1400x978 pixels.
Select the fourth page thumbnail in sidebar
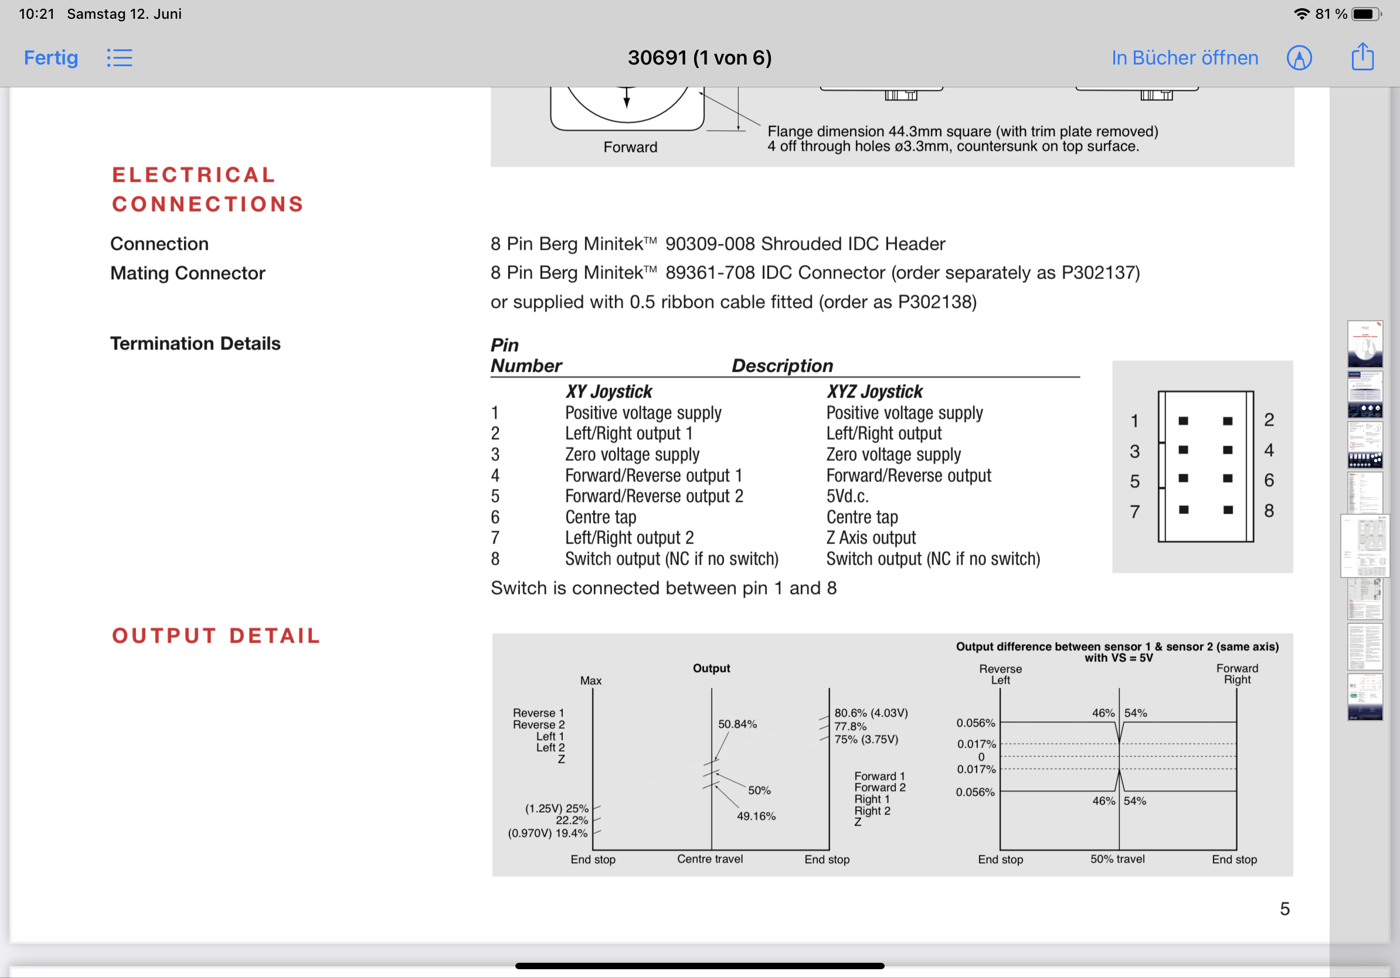point(1365,493)
